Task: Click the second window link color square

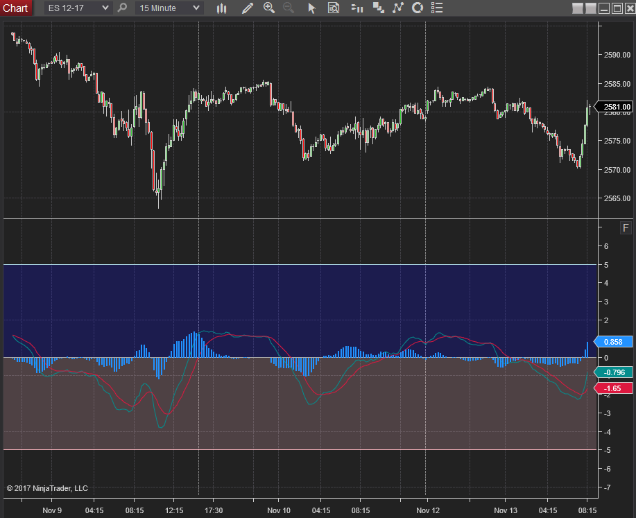Action: pos(590,8)
